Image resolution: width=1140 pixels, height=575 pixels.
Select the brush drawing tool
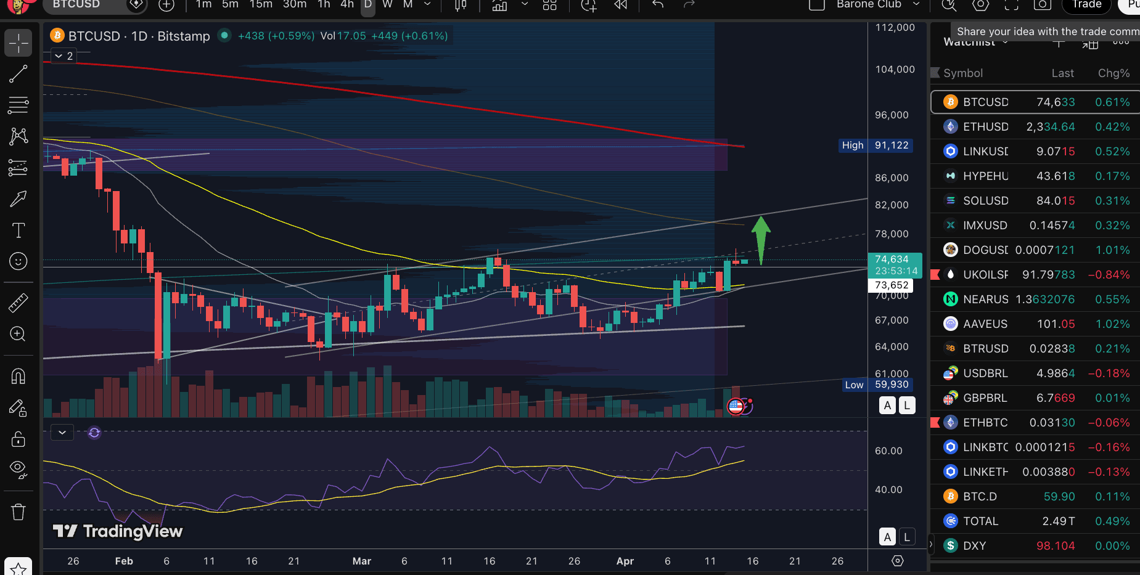(x=18, y=198)
